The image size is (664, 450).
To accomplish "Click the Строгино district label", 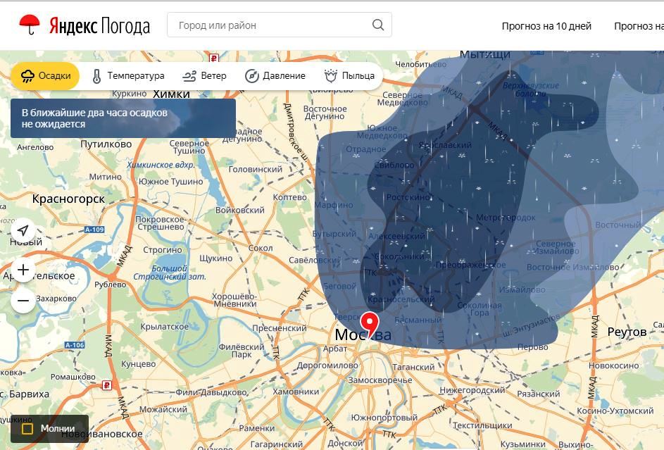I will coord(163,250).
